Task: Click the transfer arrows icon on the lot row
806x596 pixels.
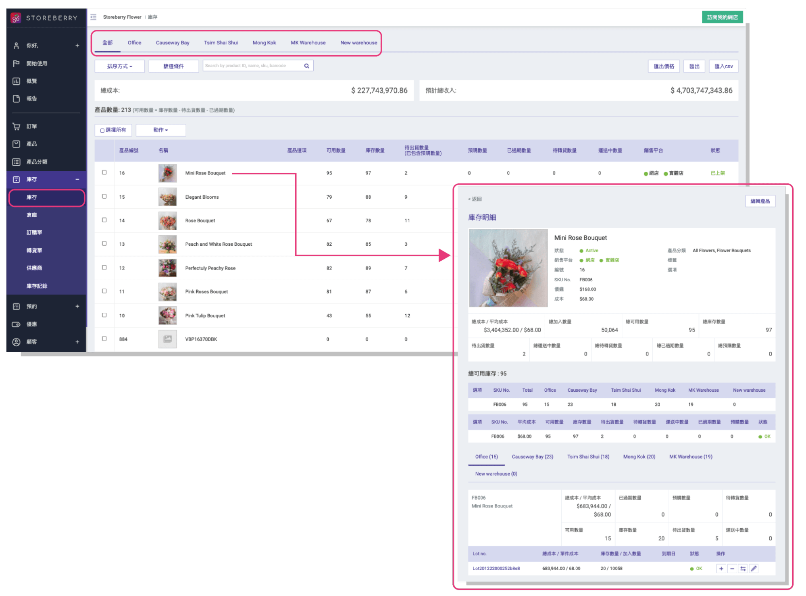Action: (x=743, y=569)
